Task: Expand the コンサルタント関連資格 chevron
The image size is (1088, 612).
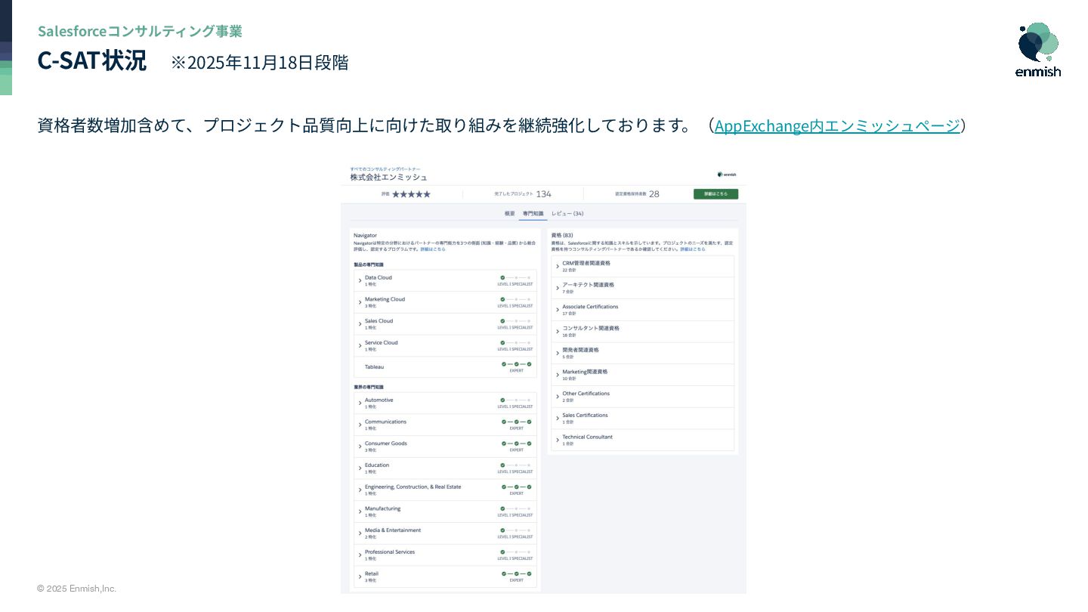Action: click(x=558, y=331)
